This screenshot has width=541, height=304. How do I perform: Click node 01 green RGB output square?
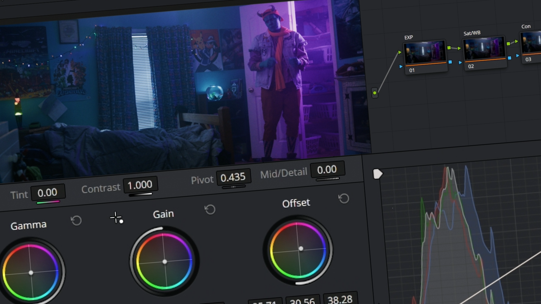tap(449, 48)
